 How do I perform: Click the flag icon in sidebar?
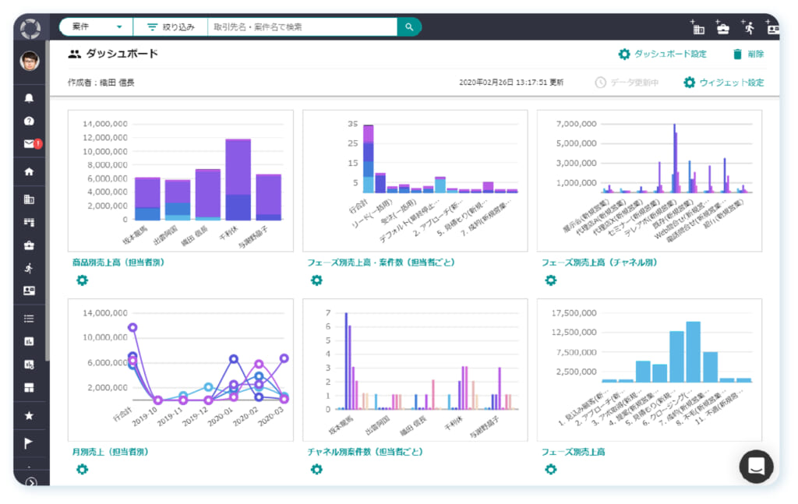[x=30, y=443]
